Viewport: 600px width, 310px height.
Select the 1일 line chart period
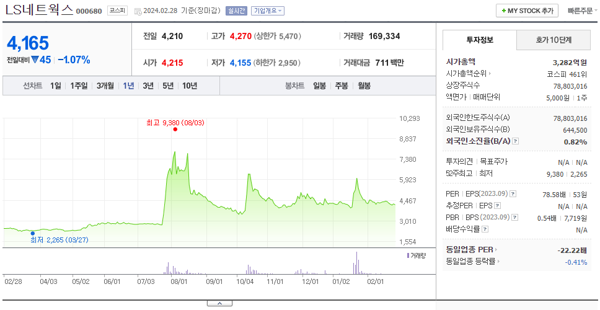(x=56, y=86)
